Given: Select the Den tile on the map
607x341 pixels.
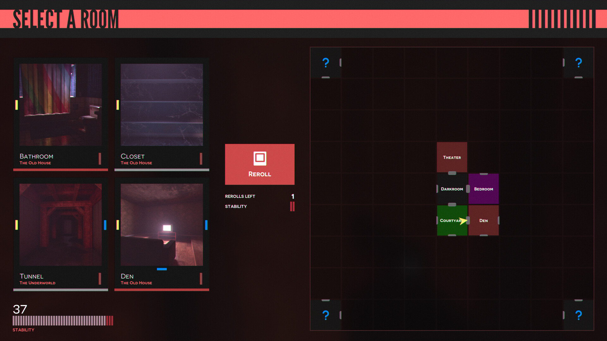Looking at the screenshot, I should [x=483, y=220].
